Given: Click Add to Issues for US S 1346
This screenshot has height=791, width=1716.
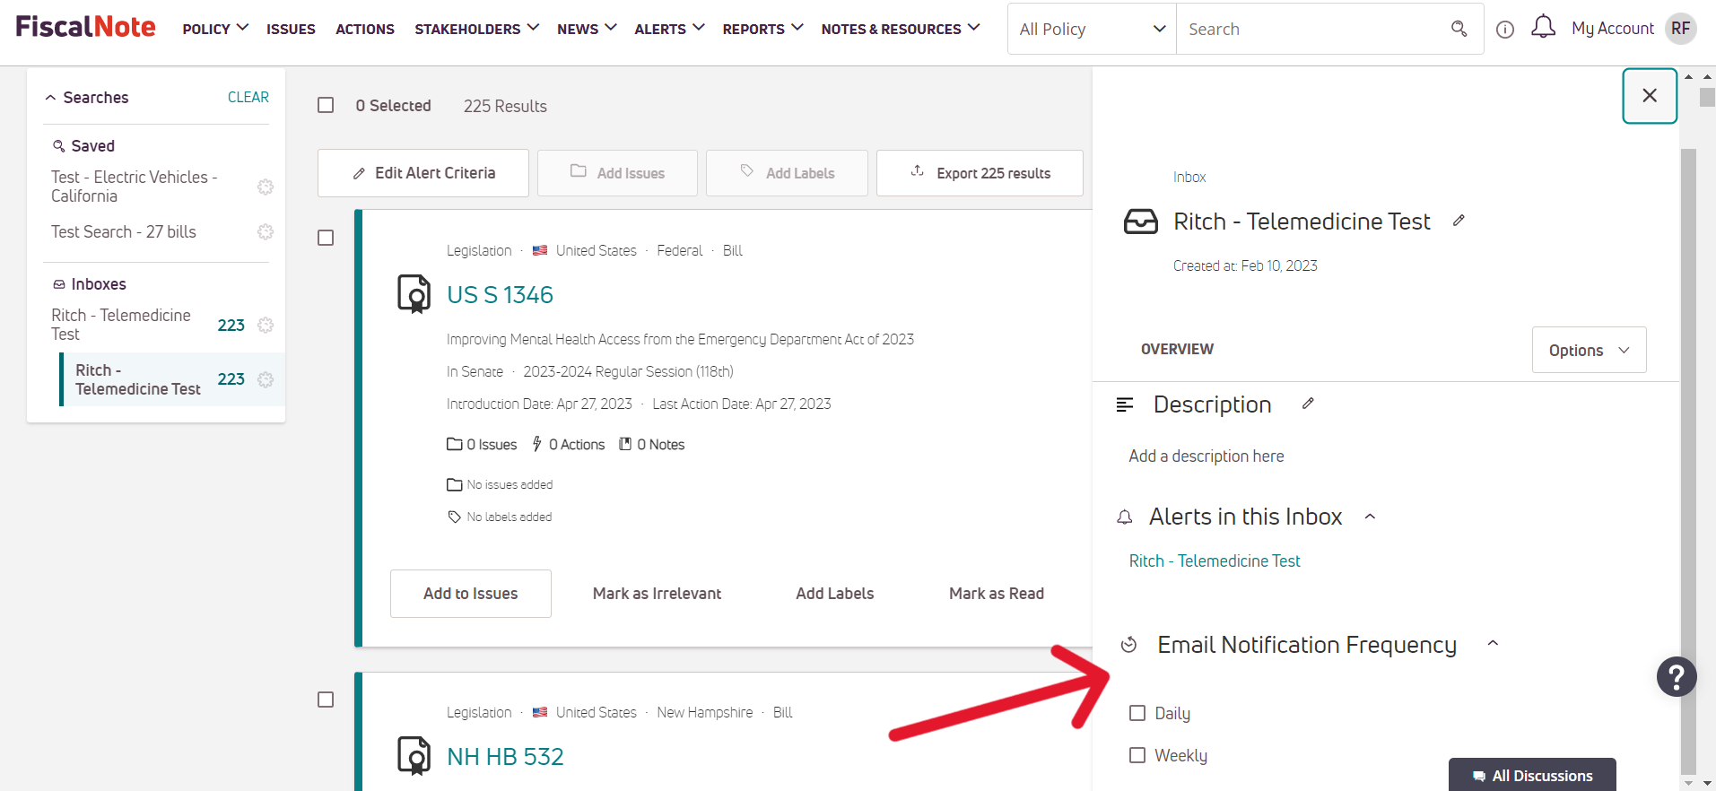Looking at the screenshot, I should [471, 594].
